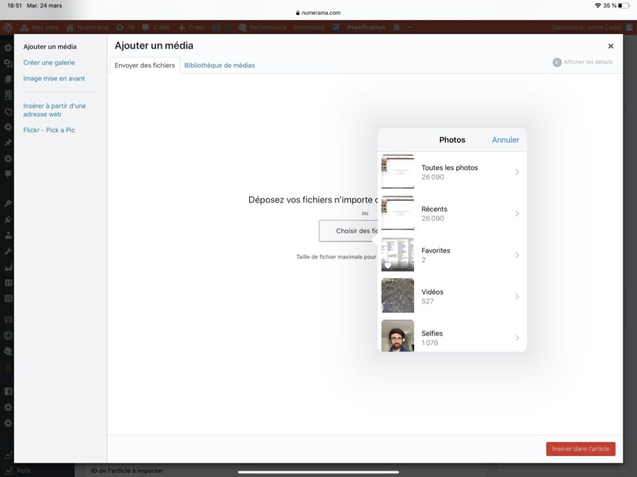This screenshot has height=477, width=637.
Task: Open Performance in admin bar
Action: 263,27
